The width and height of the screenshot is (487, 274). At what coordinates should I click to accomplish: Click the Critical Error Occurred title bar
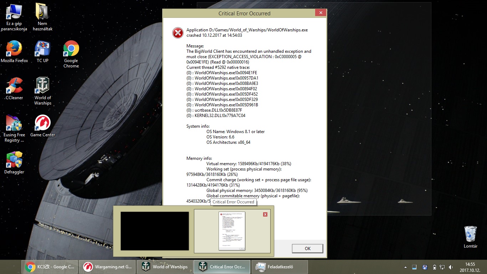pyautogui.click(x=244, y=13)
